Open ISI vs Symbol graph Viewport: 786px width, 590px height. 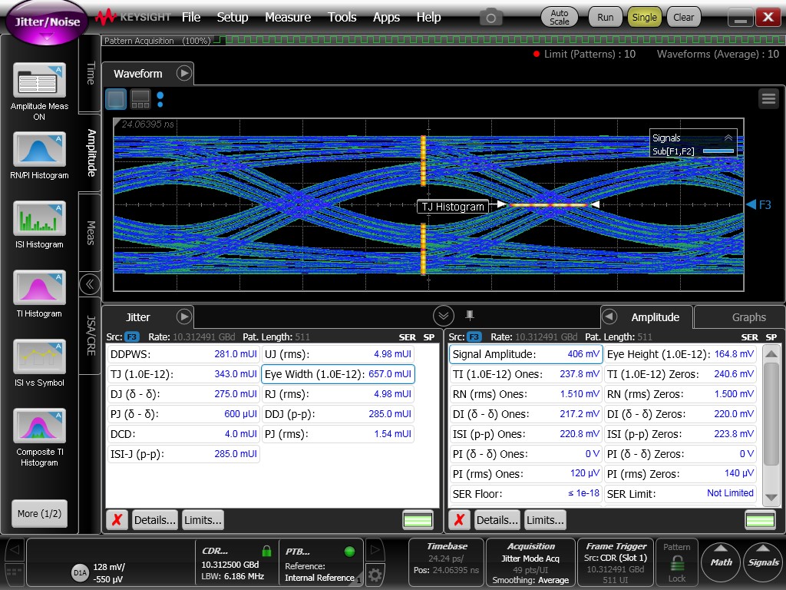[x=39, y=356]
